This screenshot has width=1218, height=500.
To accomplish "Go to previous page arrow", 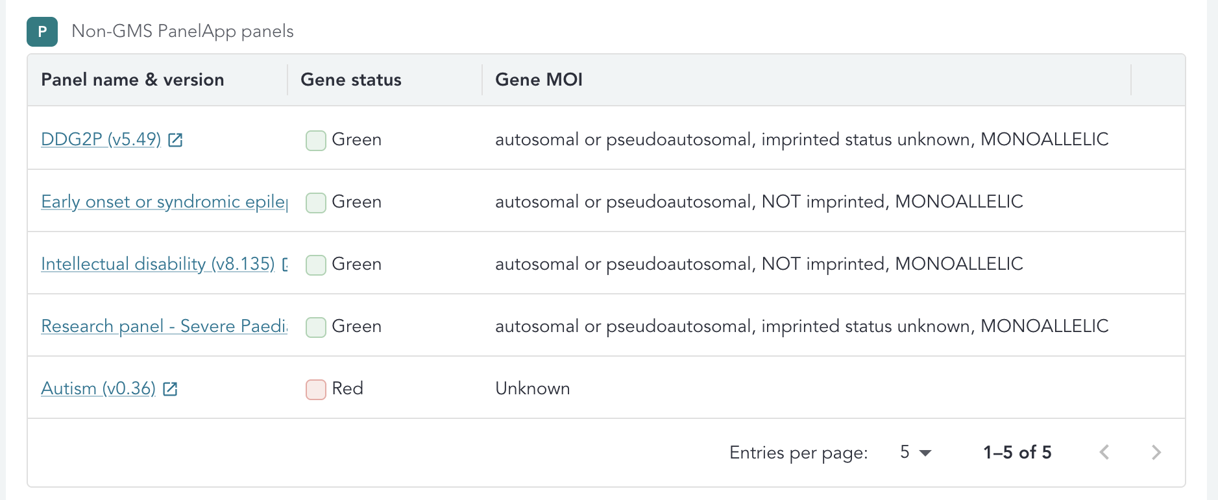I will coord(1104,453).
